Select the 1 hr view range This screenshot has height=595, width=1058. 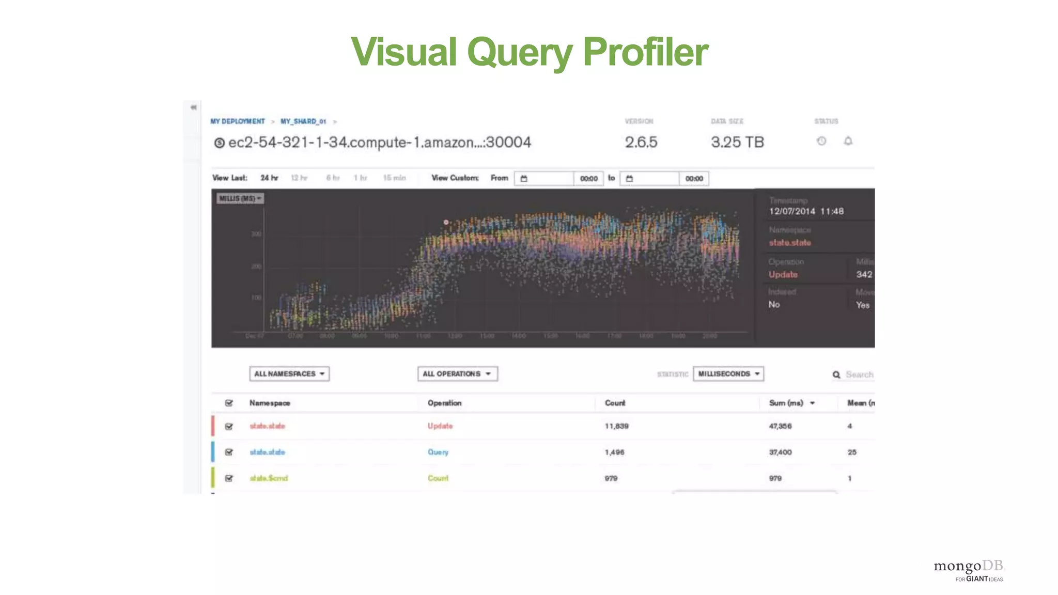coord(360,178)
